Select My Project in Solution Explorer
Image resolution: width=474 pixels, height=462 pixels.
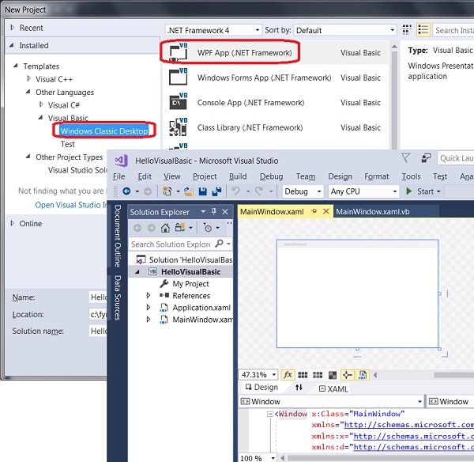pyautogui.click(x=190, y=284)
